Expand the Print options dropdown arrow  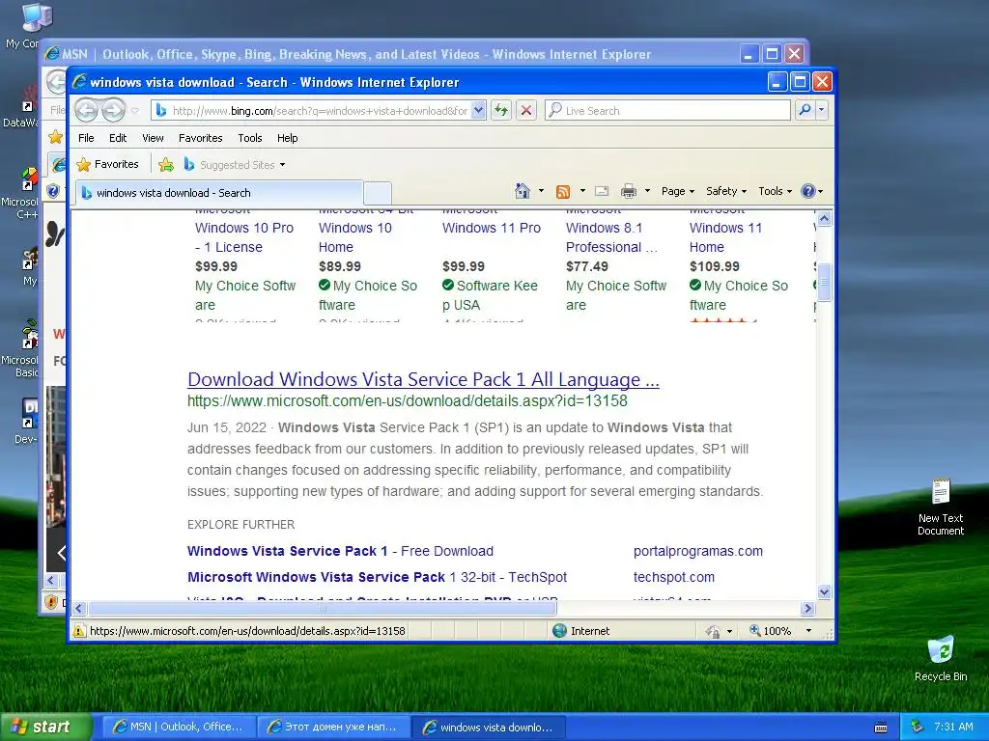click(647, 191)
